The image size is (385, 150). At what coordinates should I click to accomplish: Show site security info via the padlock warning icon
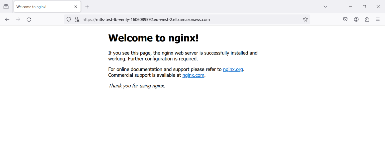(x=77, y=19)
